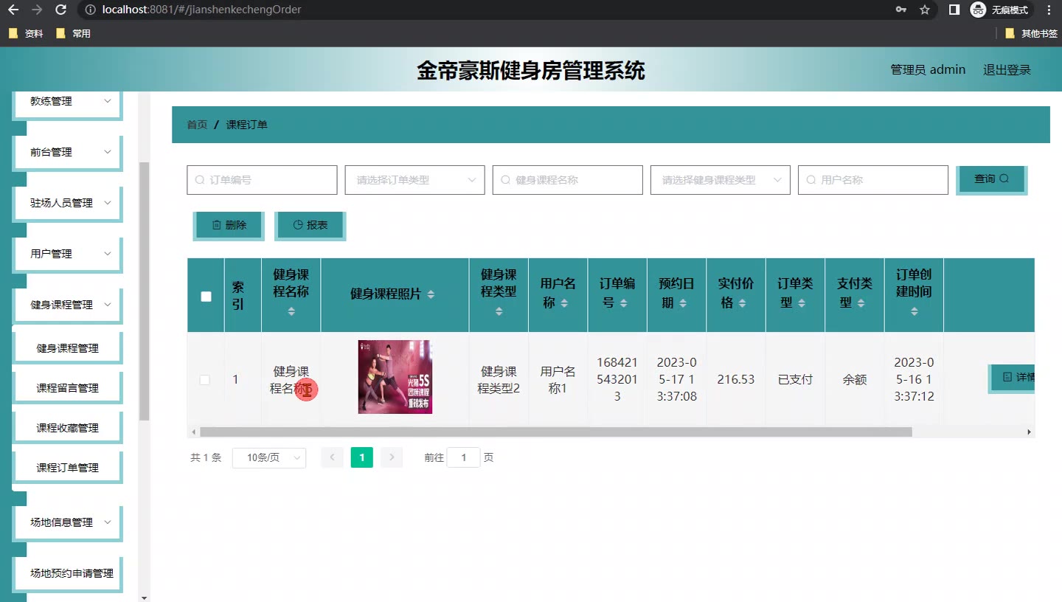Open the browser side panel icon
This screenshot has height=602, width=1062.
[x=954, y=10]
